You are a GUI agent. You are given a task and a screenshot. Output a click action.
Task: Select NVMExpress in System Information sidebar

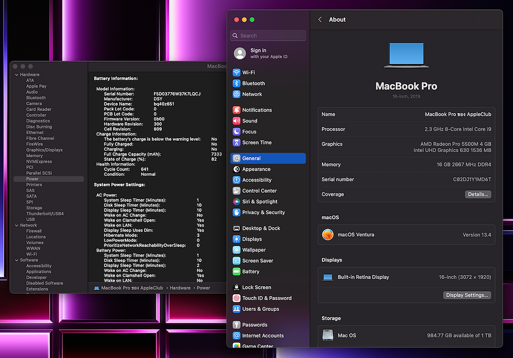(39, 161)
